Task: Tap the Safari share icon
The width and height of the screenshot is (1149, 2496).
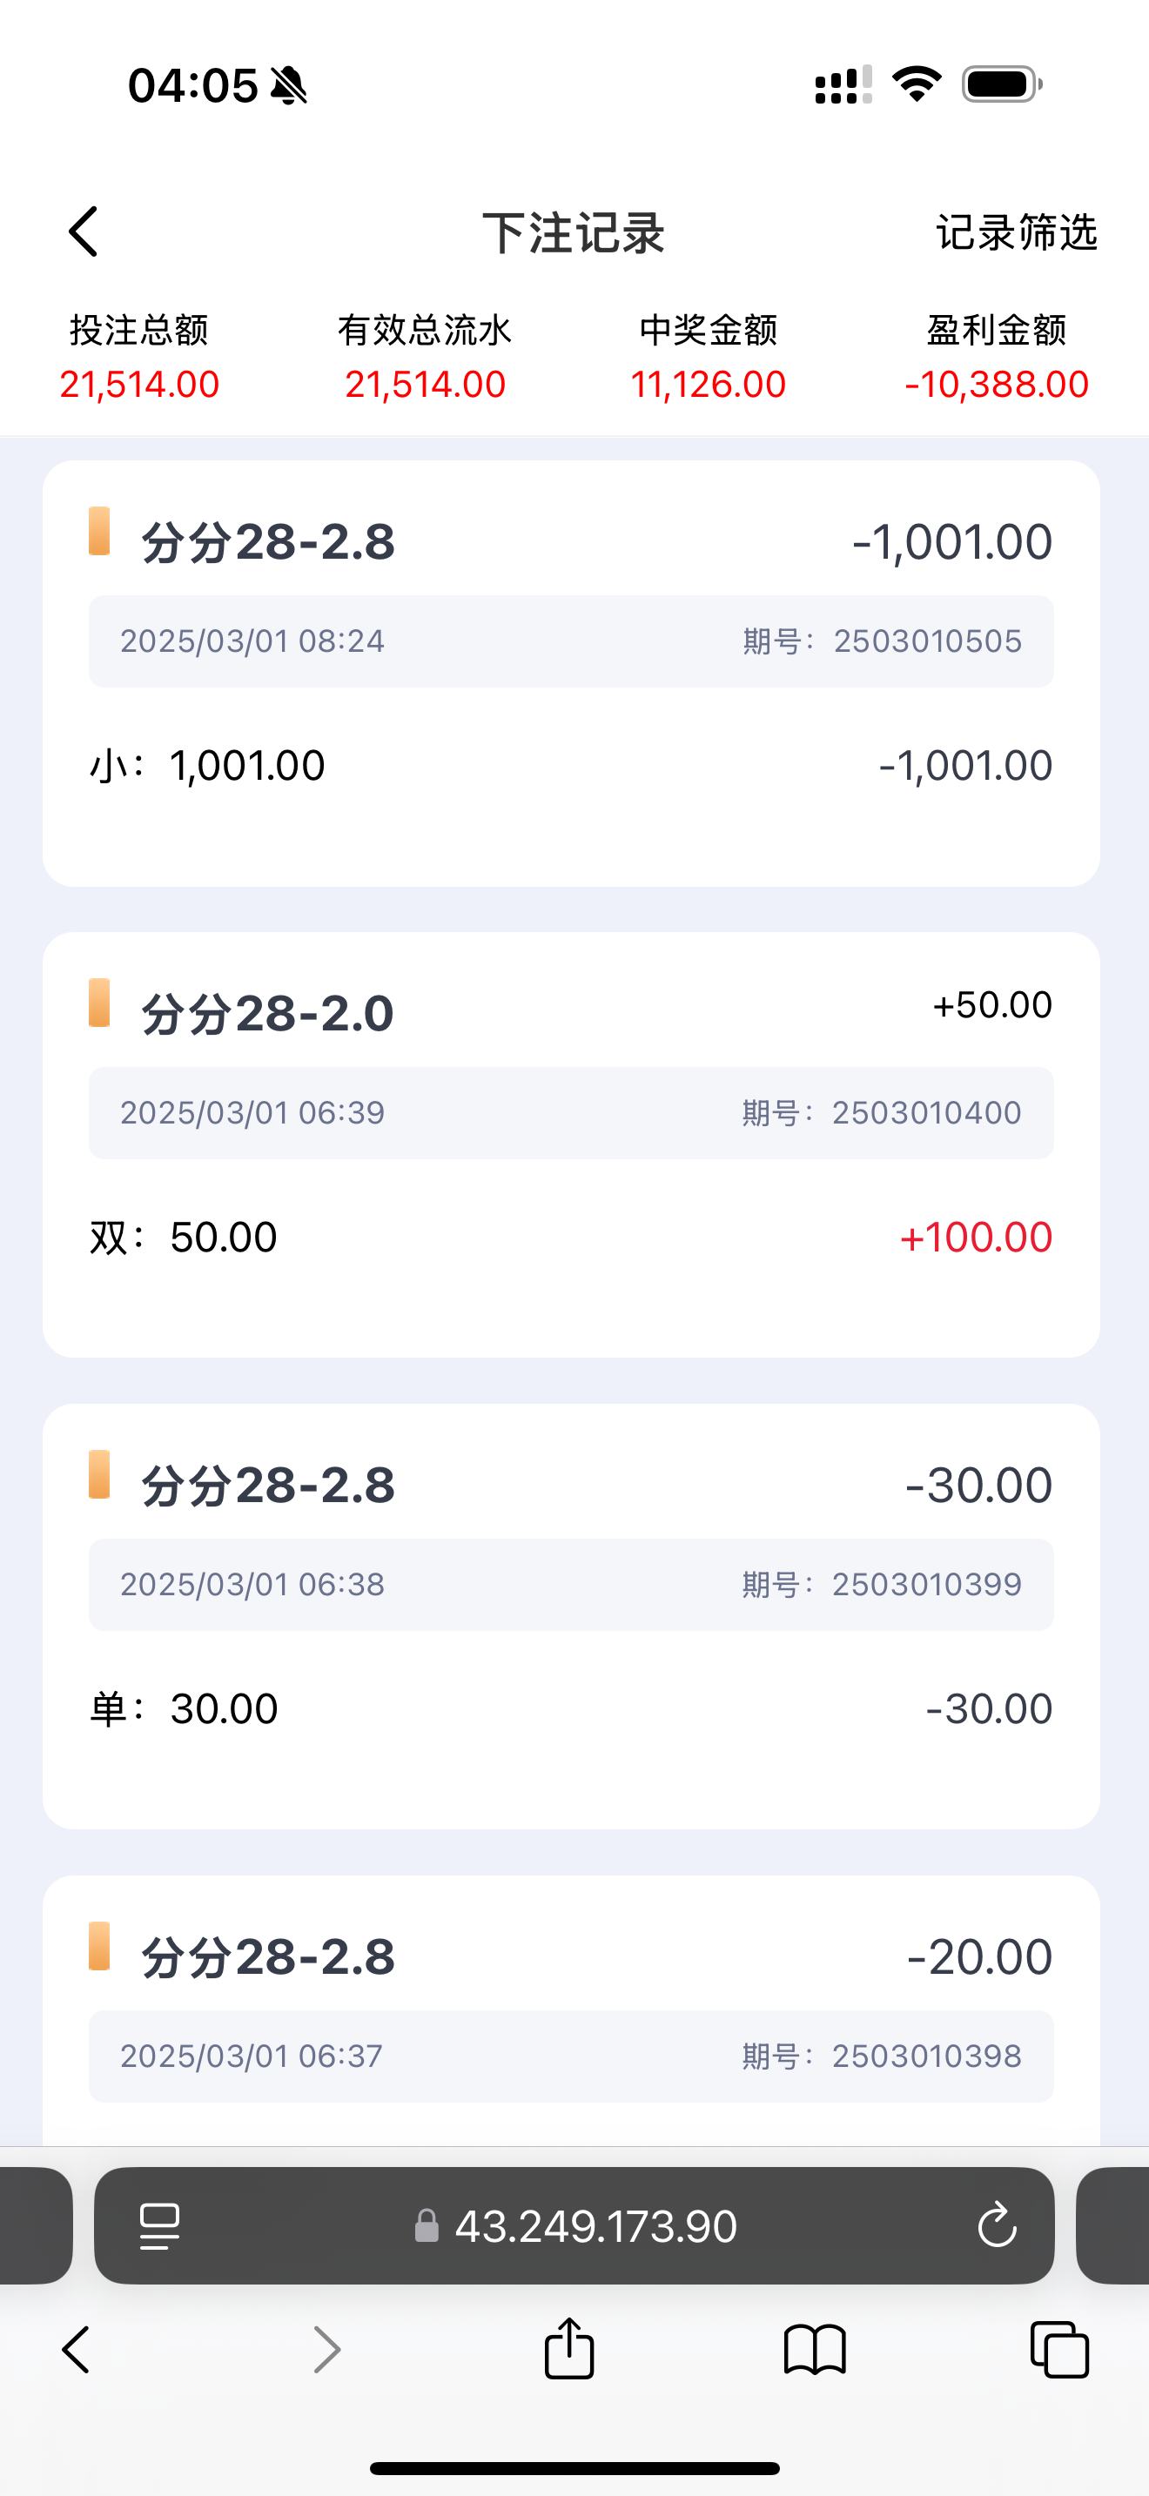Action: coord(568,2349)
